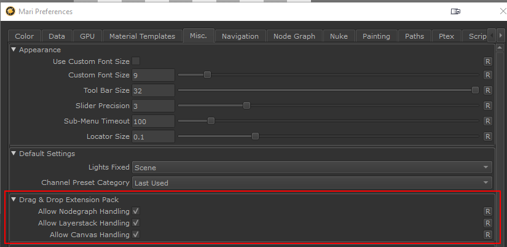Open the Lights Fixed dropdown

[x=312, y=167]
